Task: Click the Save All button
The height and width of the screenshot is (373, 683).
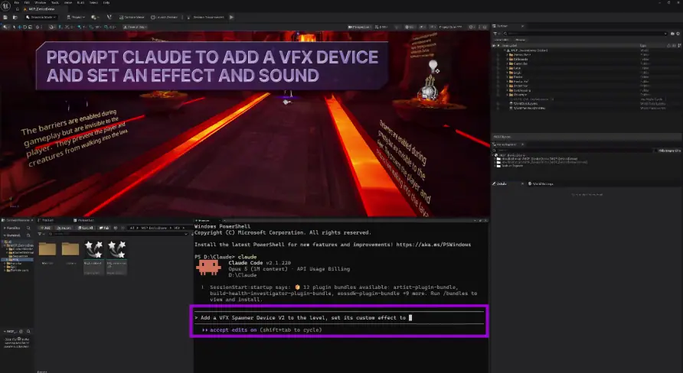Action: (86, 228)
